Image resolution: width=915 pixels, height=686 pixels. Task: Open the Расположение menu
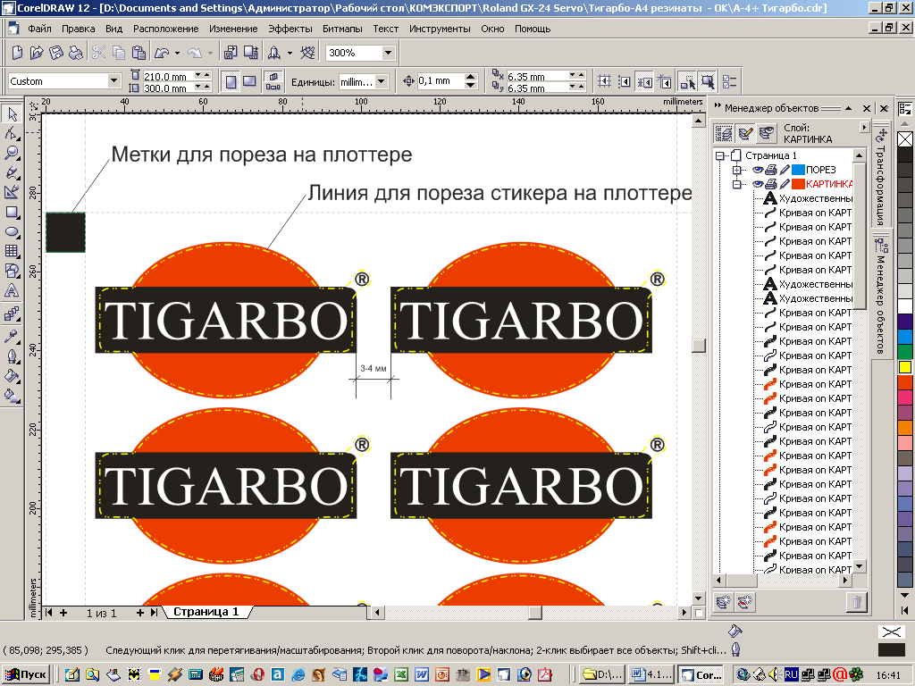coord(165,29)
